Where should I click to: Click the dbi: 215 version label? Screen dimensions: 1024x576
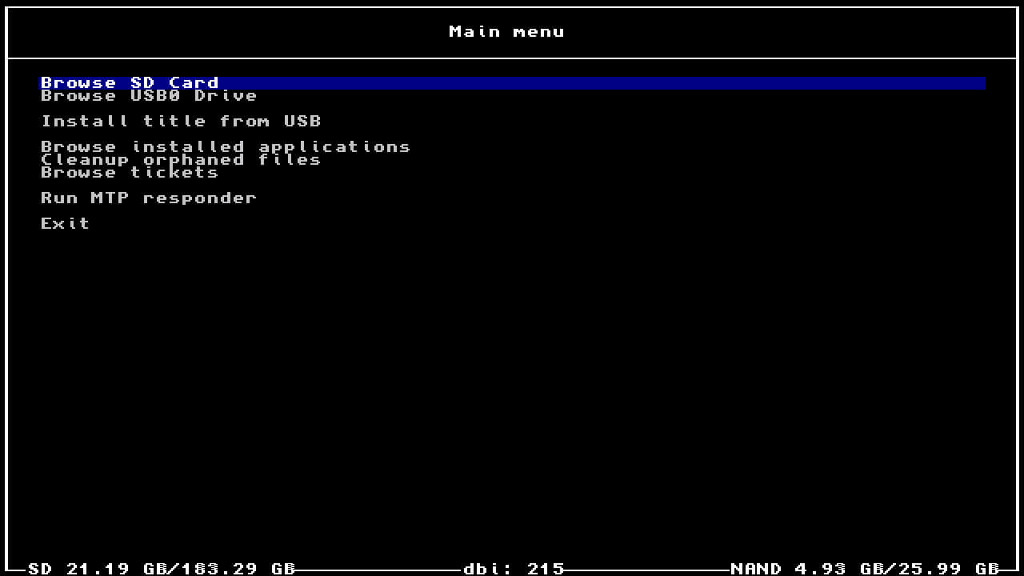pos(514,569)
